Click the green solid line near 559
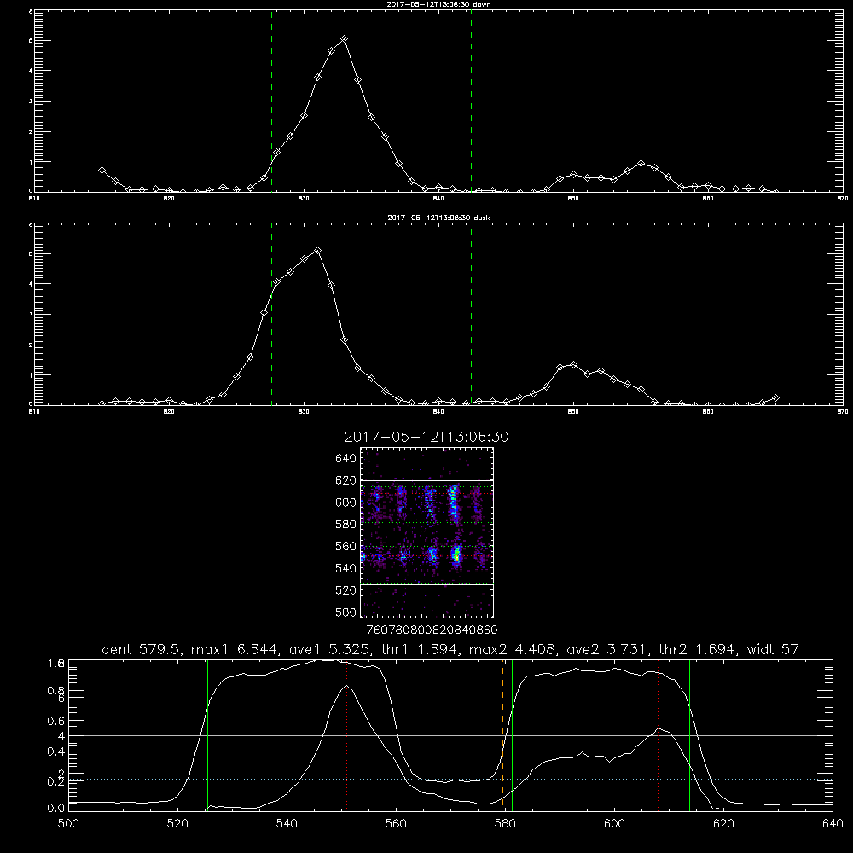 click(392, 735)
